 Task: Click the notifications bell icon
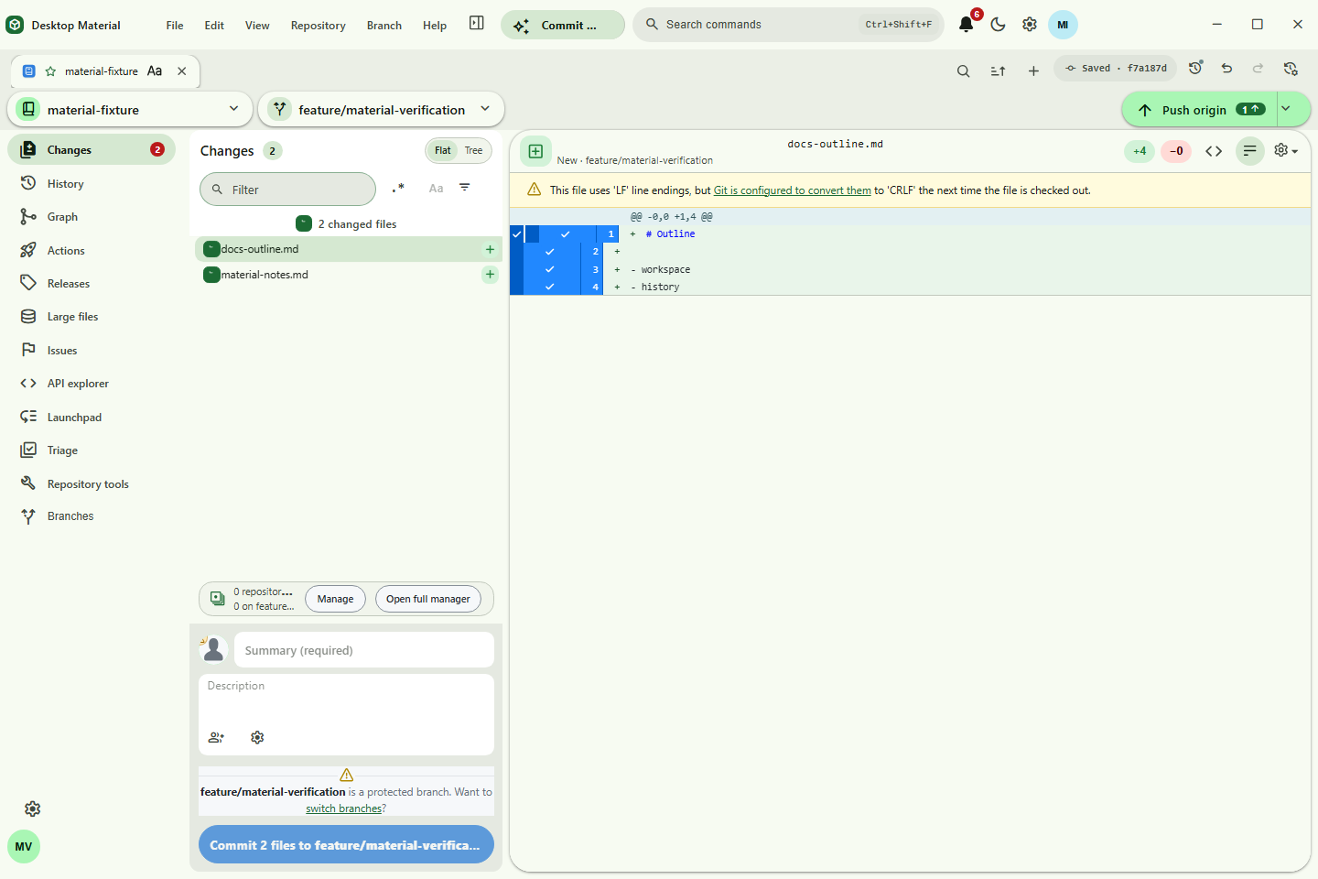966,25
